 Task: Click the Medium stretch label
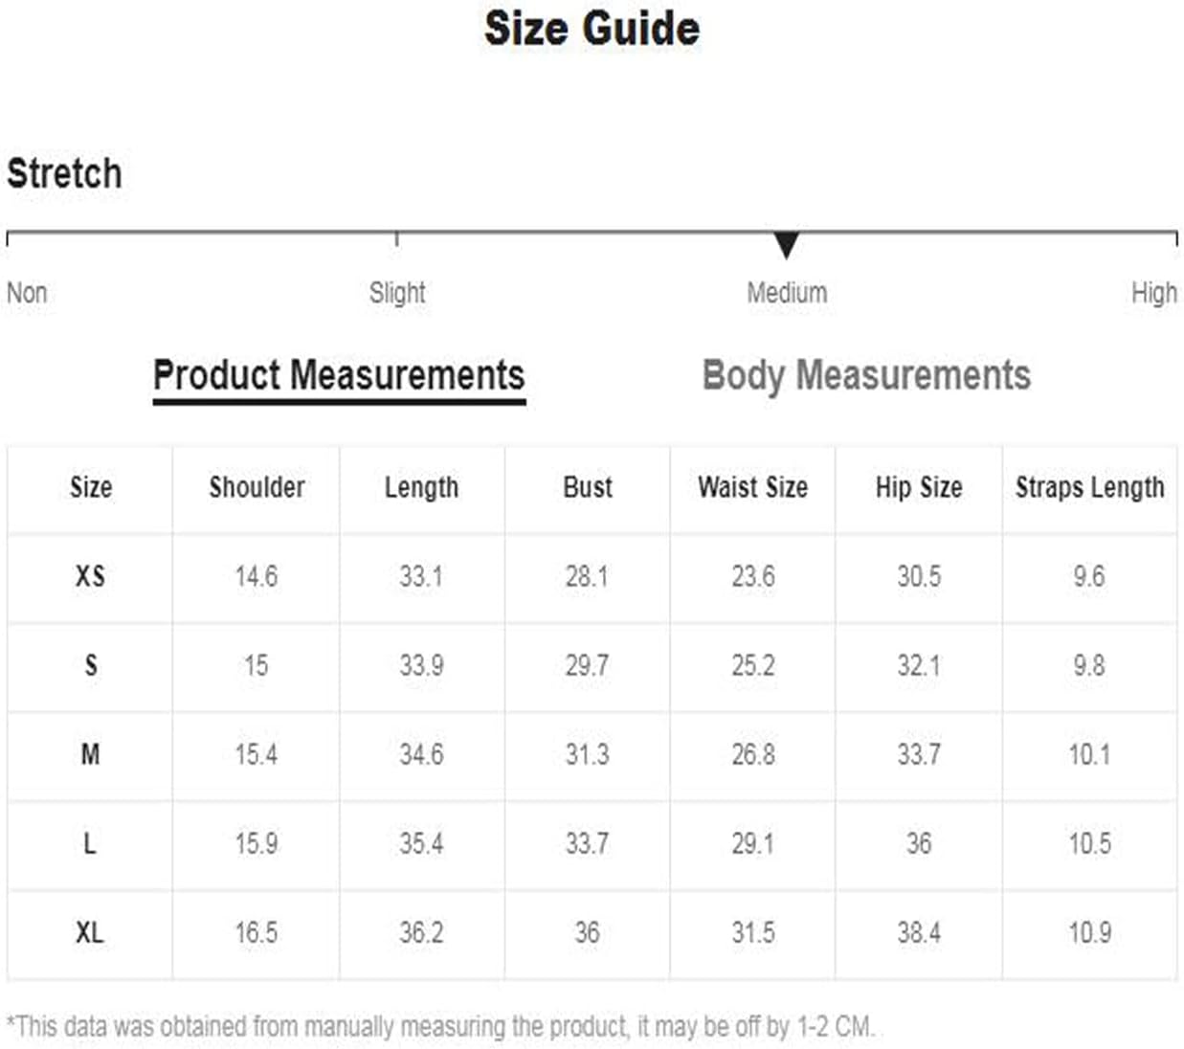787,293
